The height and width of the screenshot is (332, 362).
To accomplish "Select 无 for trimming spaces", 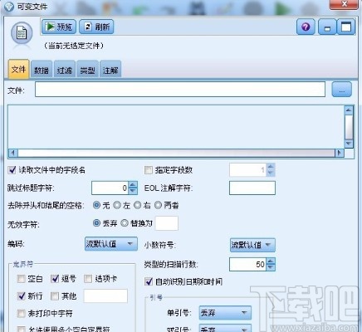I will (96, 205).
